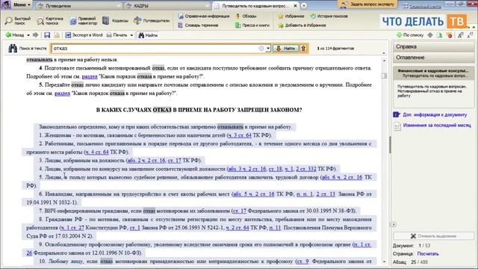This screenshot has width=478, height=269.
Task: Open История поисков
Action: 329,16
